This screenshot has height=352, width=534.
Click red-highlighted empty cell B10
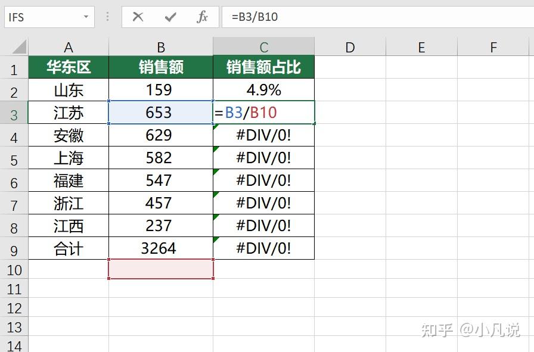[161, 269]
